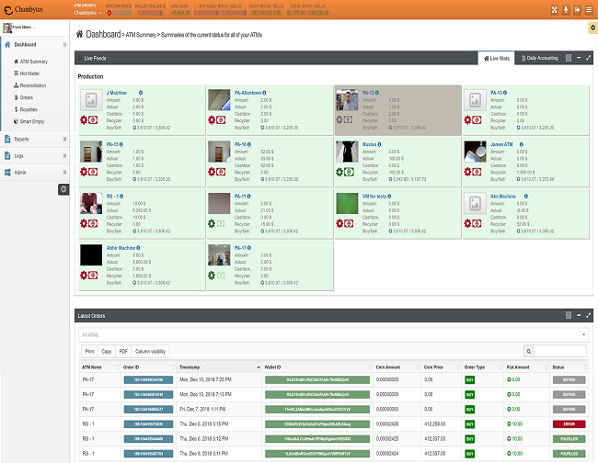Open the hamburger menu in top header
598x463 pixels.
pyautogui.click(x=588, y=10)
